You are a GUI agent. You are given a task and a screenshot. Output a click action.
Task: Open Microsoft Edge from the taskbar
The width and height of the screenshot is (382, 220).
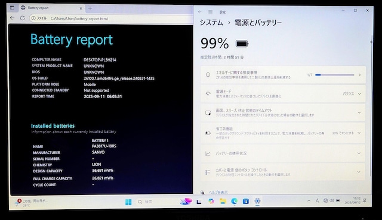pyautogui.click(x=235, y=201)
